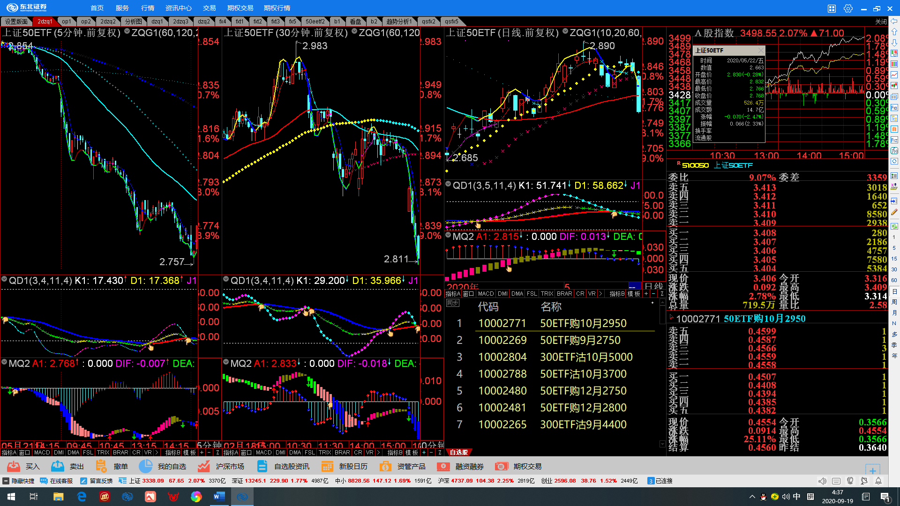Open 沪深市场 chart icon
Screen dimensions: 900x506
point(203,466)
